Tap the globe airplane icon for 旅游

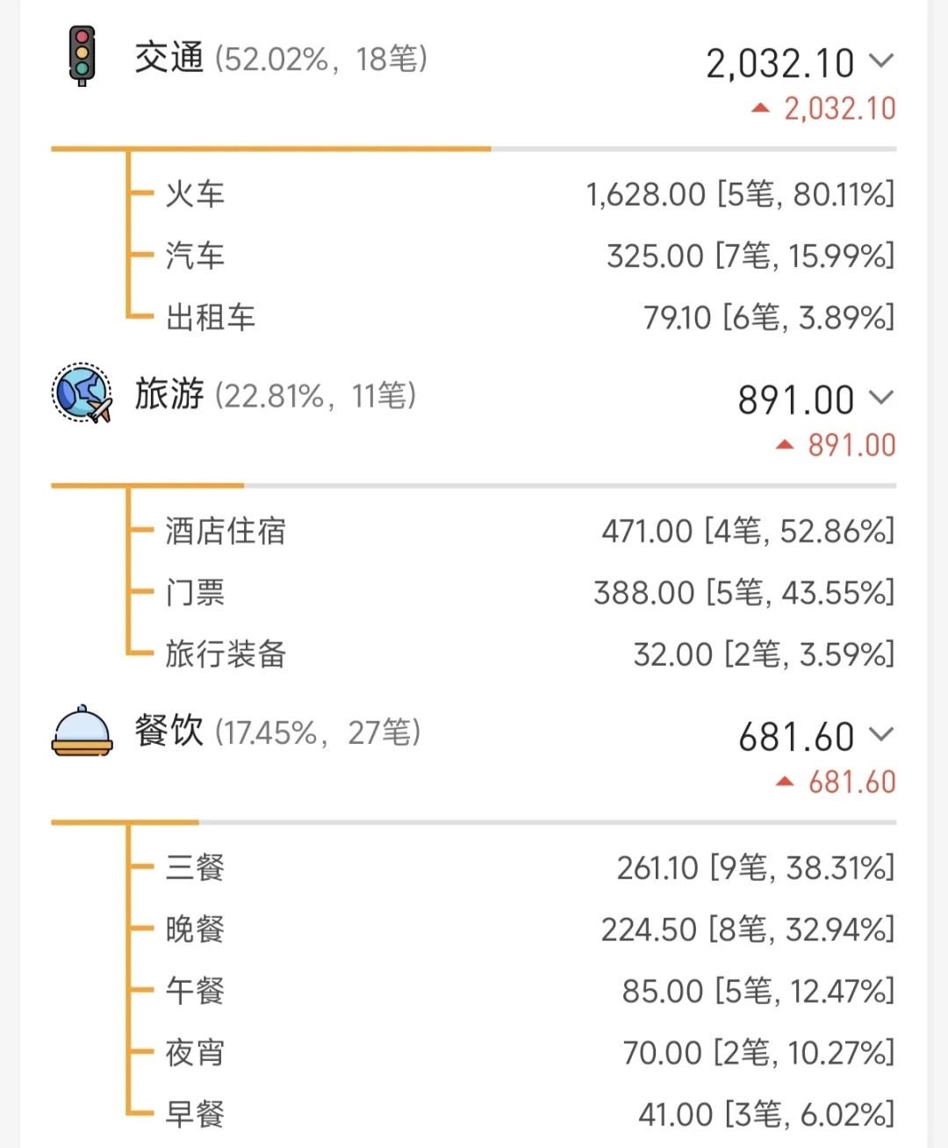click(x=82, y=393)
